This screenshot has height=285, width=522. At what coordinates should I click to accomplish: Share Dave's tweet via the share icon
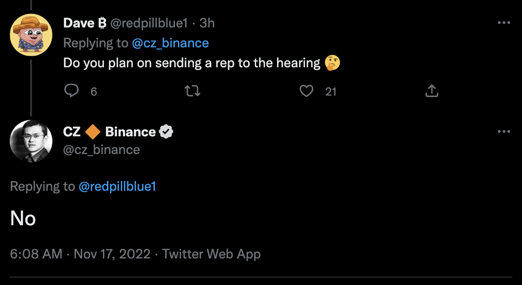click(x=431, y=91)
